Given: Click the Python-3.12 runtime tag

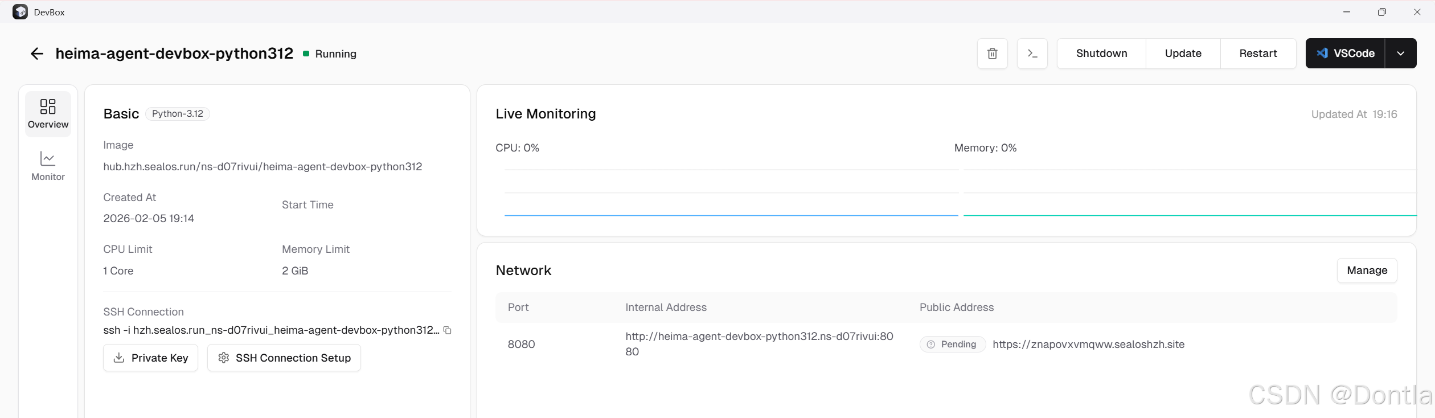Looking at the screenshot, I should [178, 114].
